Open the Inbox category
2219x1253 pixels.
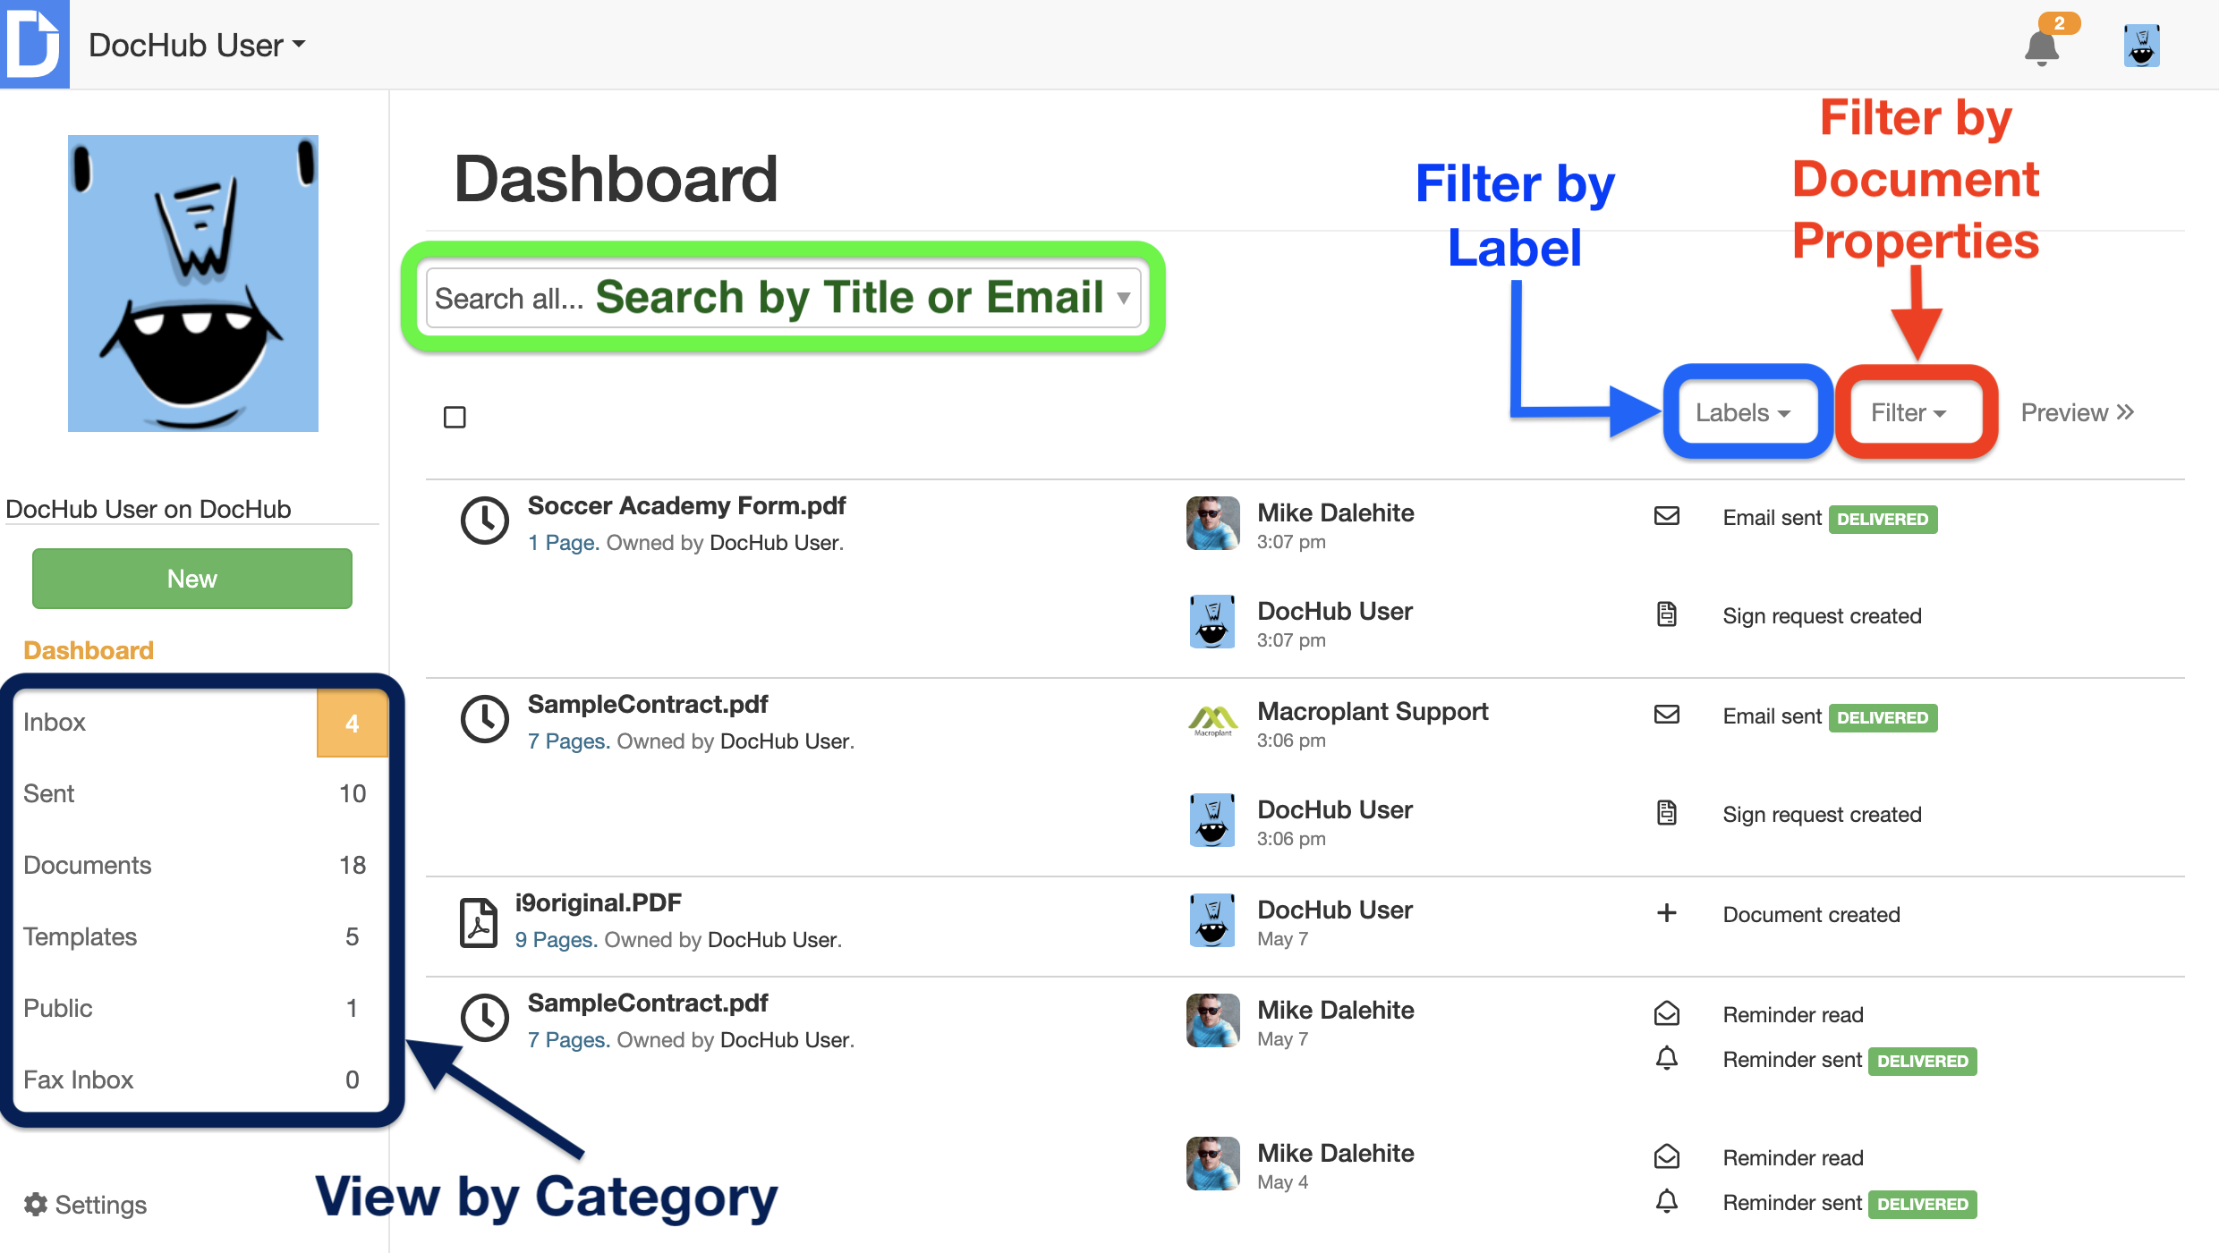click(x=201, y=723)
